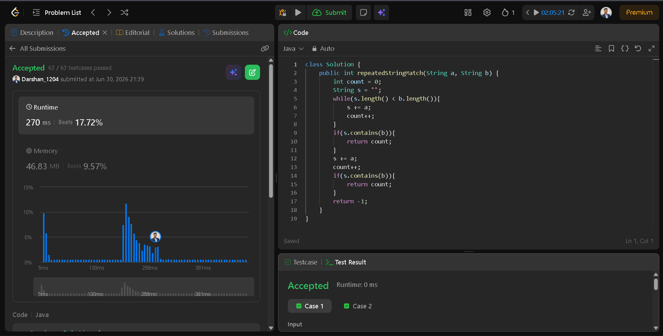Close the Accepted tab
Image resolution: width=663 pixels, height=336 pixels.
[x=105, y=33]
